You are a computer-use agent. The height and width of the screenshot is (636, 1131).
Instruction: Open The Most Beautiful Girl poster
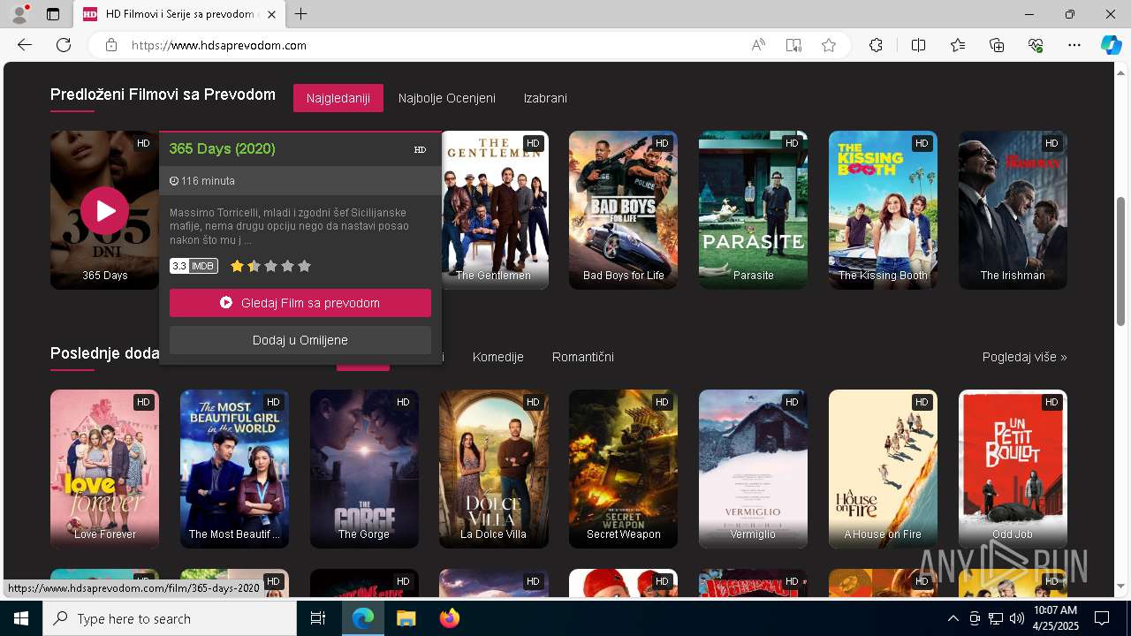click(x=235, y=469)
